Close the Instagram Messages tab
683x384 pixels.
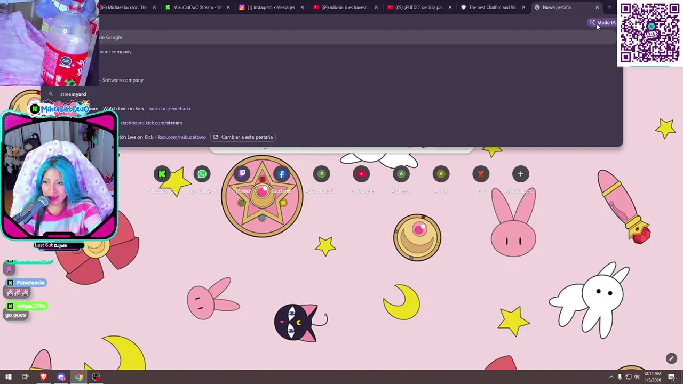pyautogui.click(x=302, y=7)
